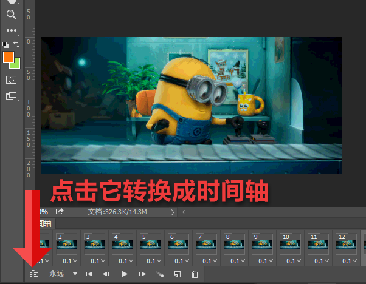Image resolution: width=366 pixels, height=284 pixels.
Task: Select frame 9 thumbnail
Action: point(263,244)
